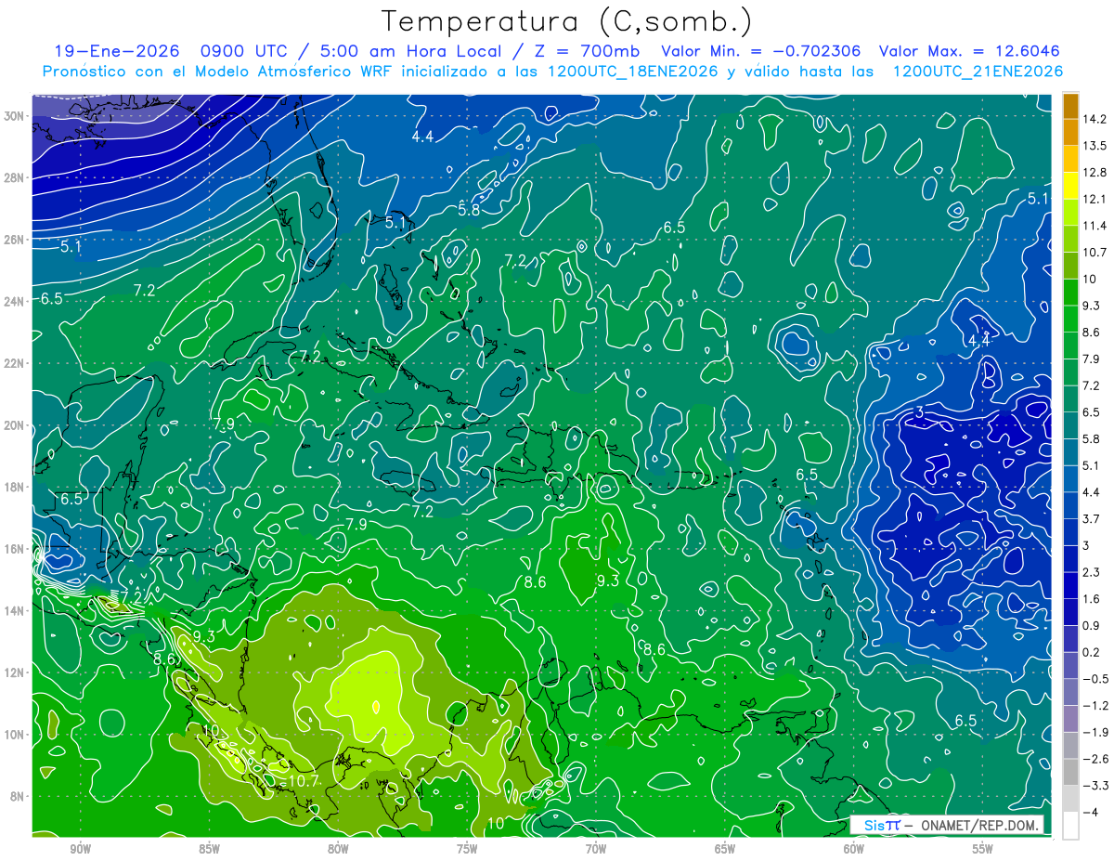Click the "14N" latitude axis label

click(x=15, y=610)
